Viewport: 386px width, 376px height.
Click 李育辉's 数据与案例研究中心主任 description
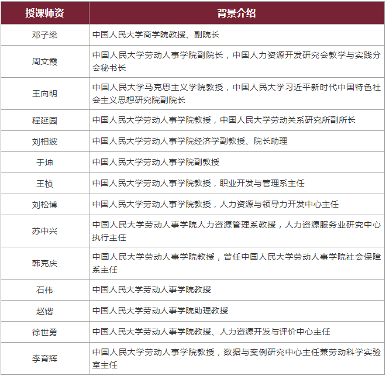click(x=237, y=359)
